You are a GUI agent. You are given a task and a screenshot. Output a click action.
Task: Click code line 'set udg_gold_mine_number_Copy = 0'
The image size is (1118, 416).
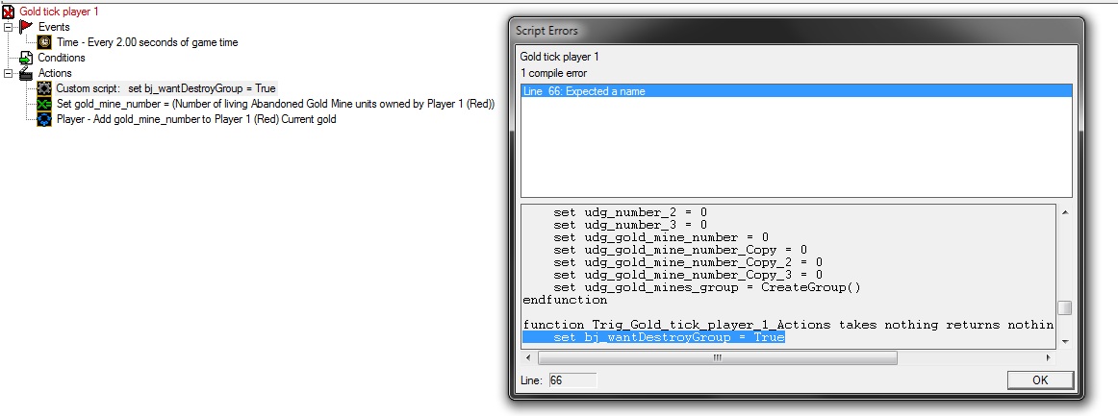(680, 250)
